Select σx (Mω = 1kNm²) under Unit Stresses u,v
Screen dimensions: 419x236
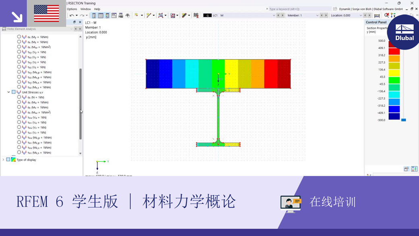[x=19, y=112]
